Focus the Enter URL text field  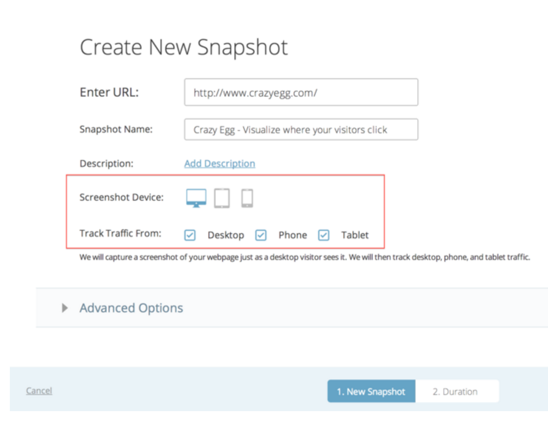tap(301, 93)
